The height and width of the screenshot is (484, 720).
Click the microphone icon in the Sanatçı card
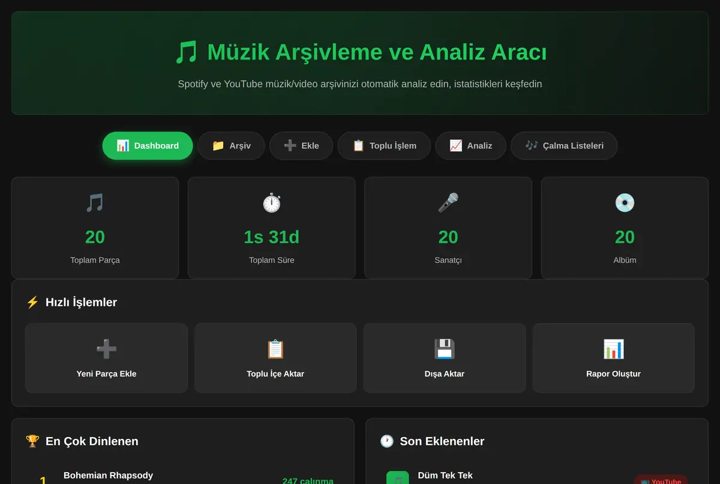pyautogui.click(x=448, y=203)
